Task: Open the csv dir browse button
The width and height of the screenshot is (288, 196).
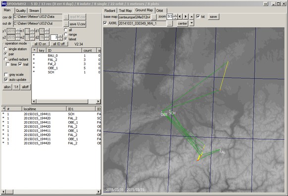Action: [x=66, y=17]
